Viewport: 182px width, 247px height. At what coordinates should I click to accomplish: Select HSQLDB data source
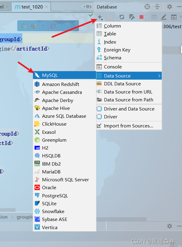coord(64,156)
